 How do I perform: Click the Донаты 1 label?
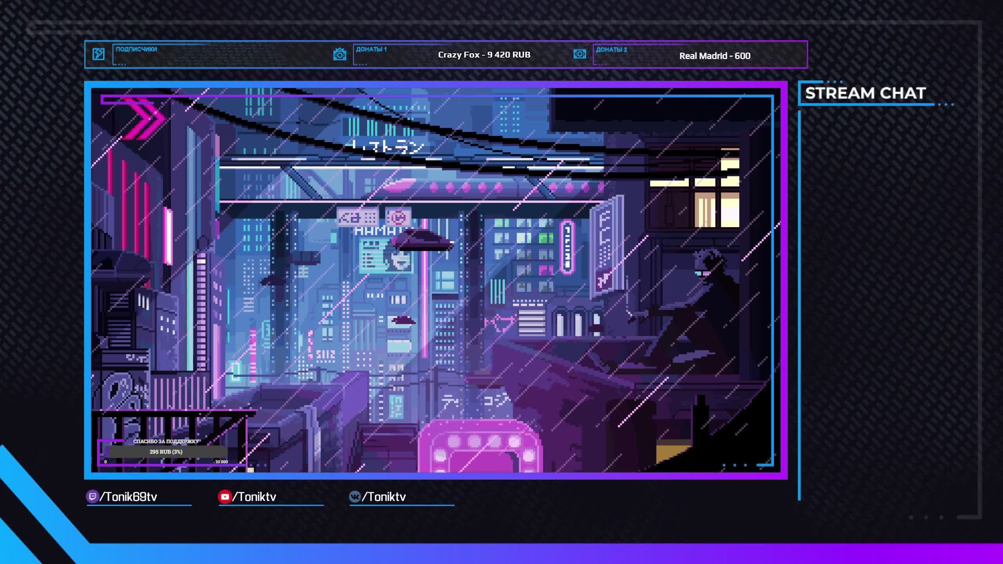coord(371,49)
